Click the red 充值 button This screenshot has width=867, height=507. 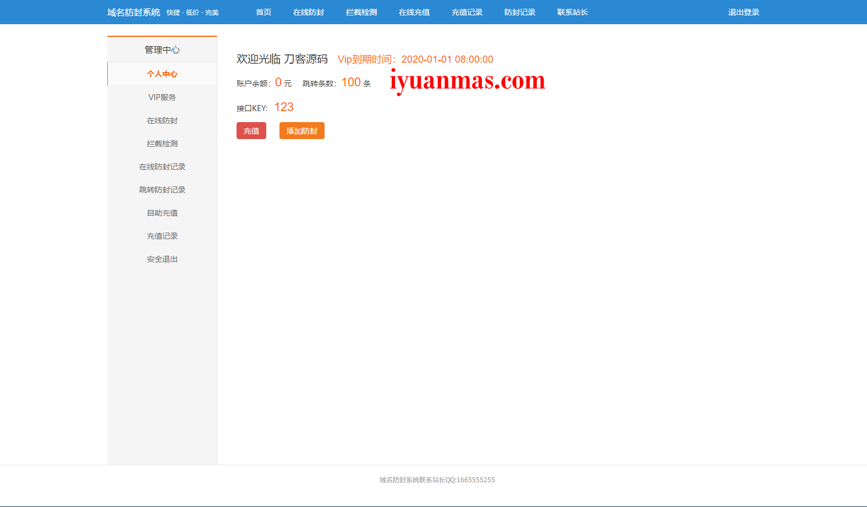[x=251, y=131]
